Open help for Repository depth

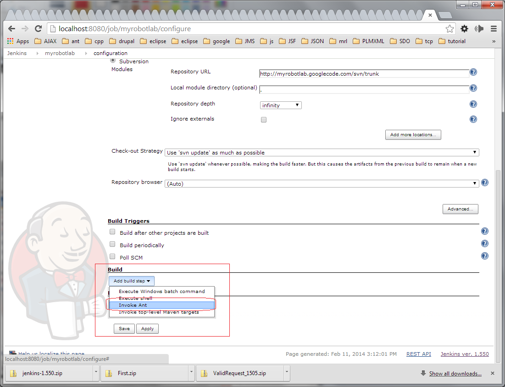click(x=473, y=104)
